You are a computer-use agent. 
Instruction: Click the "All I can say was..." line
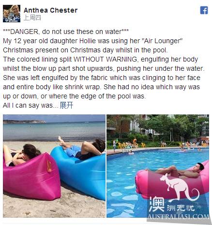coord(30,105)
